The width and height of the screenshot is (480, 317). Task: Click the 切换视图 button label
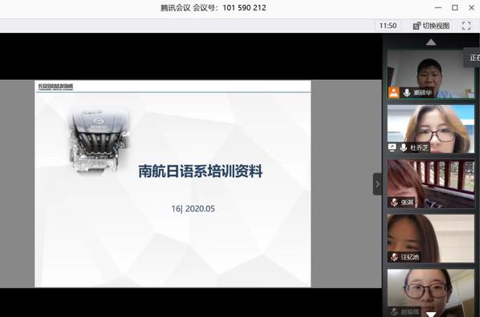point(436,26)
